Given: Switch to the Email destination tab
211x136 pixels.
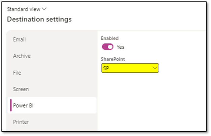Looking at the screenshot, I should (20, 39).
